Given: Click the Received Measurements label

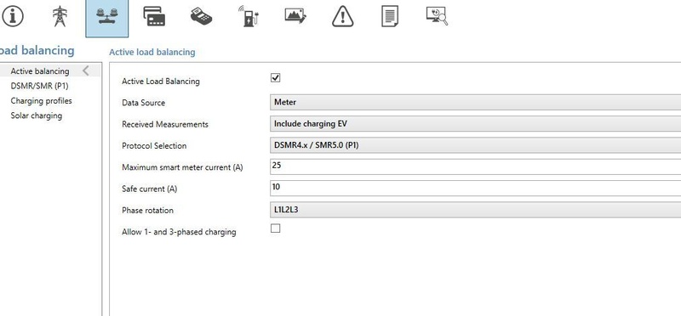Looking at the screenshot, I should 165,124.
